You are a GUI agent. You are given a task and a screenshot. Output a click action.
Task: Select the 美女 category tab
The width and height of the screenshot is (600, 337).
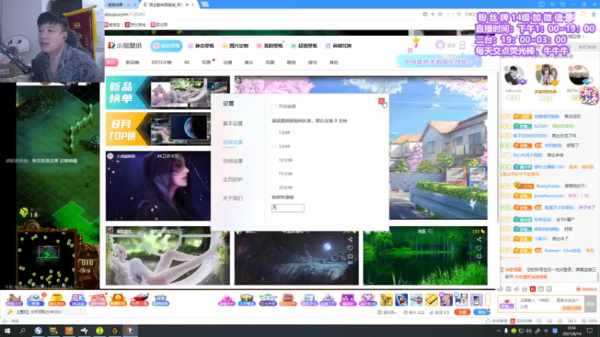249,62
